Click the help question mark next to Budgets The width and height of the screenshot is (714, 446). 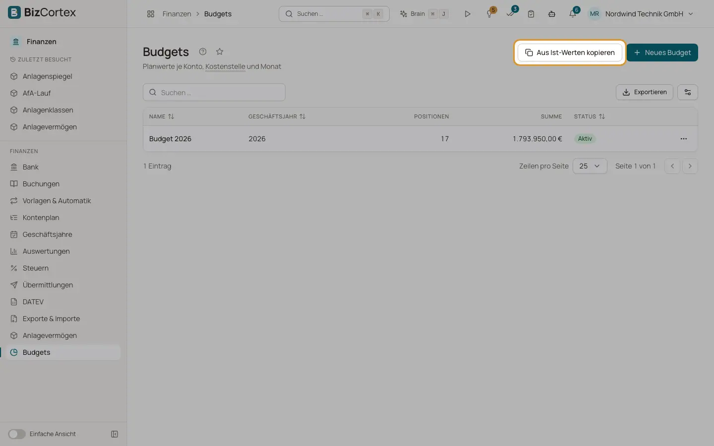point(203,52)
